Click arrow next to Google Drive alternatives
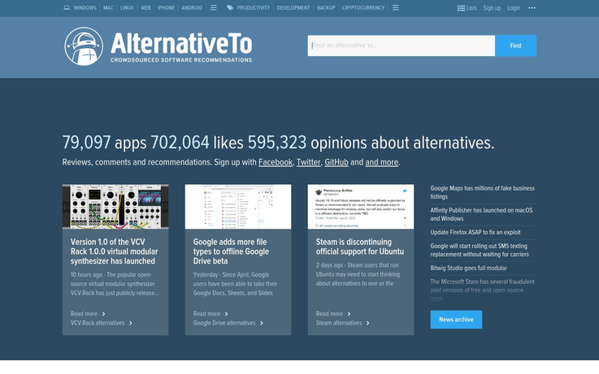Image resolution: width=599 pixels, height=374 pixels. tap(262, 323)
